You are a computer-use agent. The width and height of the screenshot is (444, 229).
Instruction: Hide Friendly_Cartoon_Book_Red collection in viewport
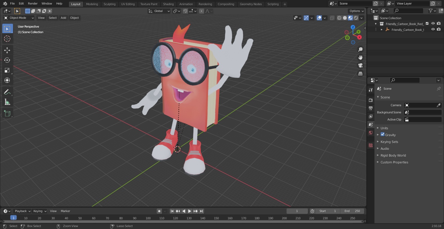(x=433, y=23)
